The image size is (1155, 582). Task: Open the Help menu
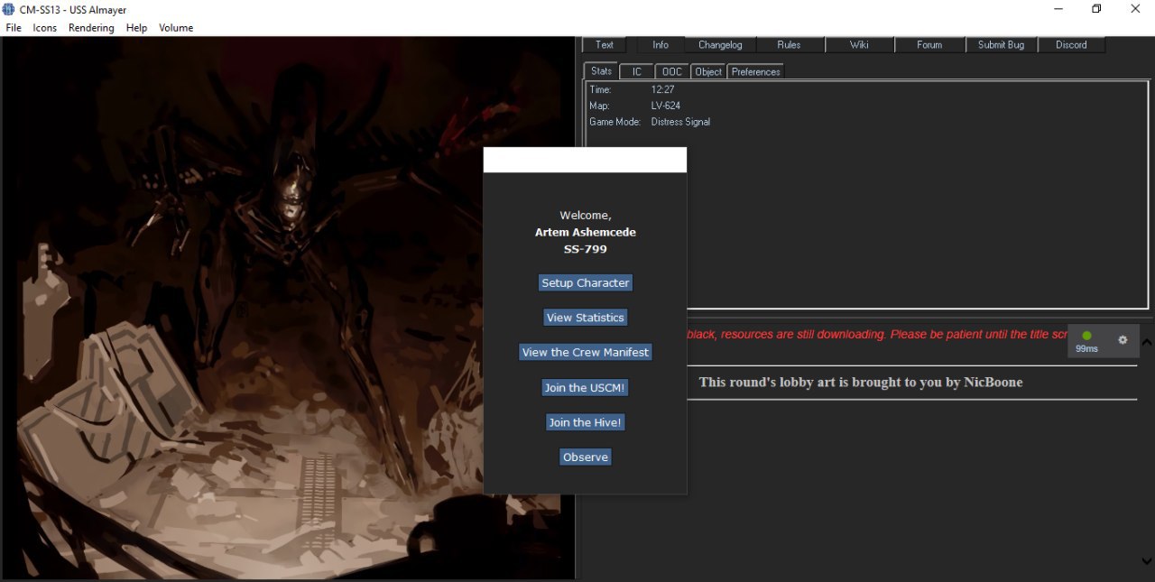(x=136, y=28)
